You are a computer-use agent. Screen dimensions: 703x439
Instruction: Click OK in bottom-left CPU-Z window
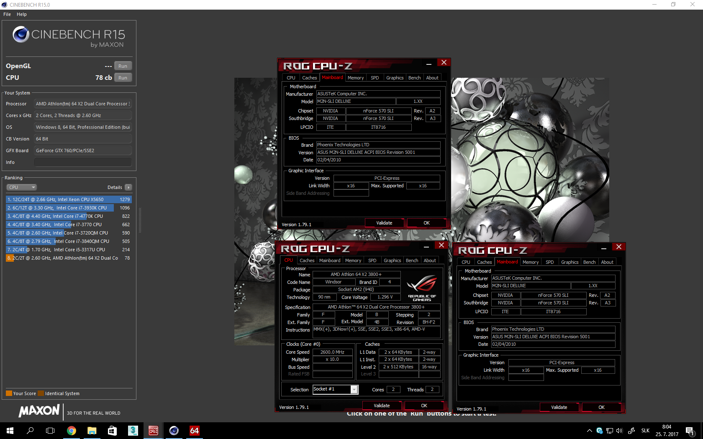tap(424, 406)
